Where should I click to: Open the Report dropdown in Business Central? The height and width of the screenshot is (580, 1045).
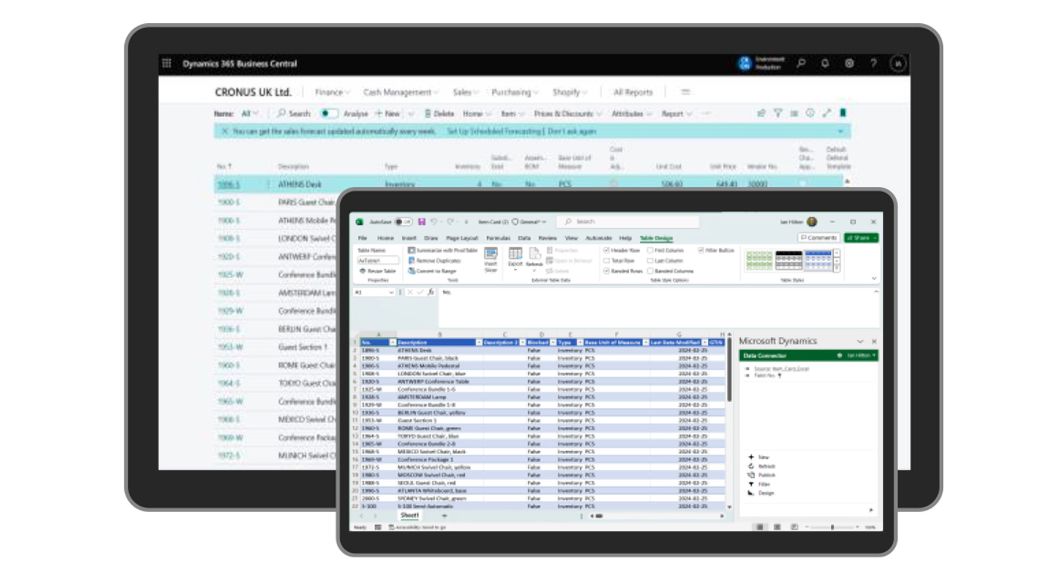pyautogui.click(x=676, y=114)
